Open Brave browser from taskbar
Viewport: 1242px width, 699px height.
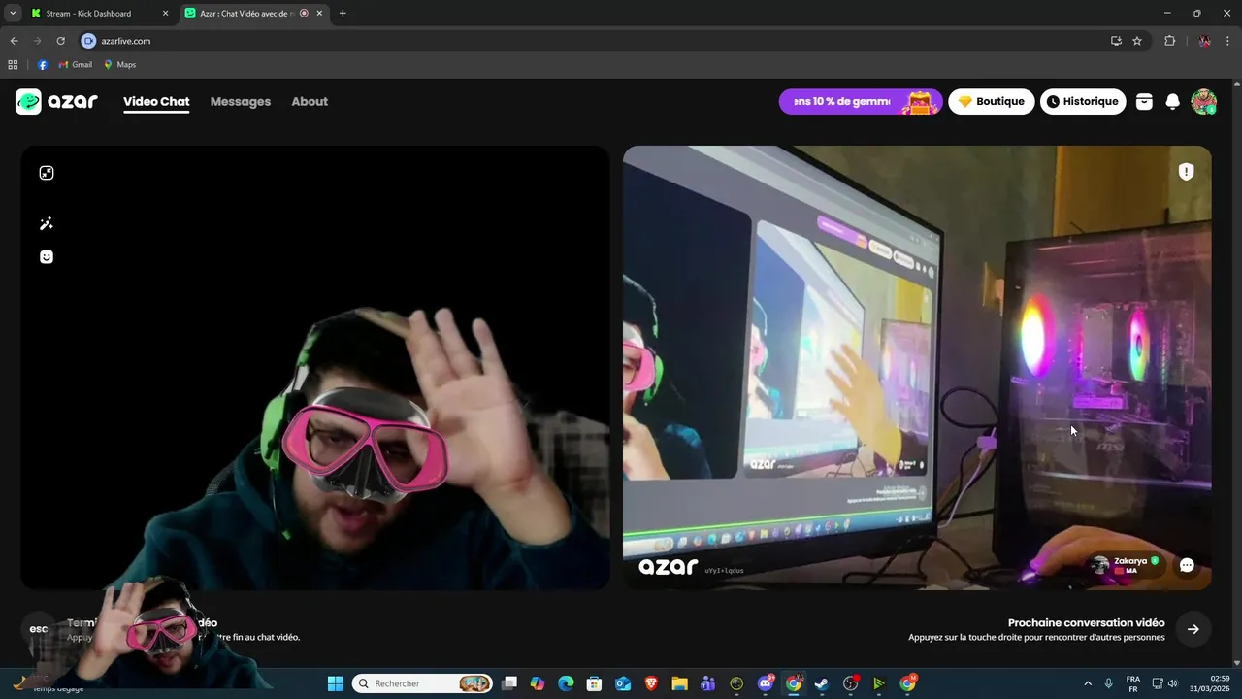[651, 683]
